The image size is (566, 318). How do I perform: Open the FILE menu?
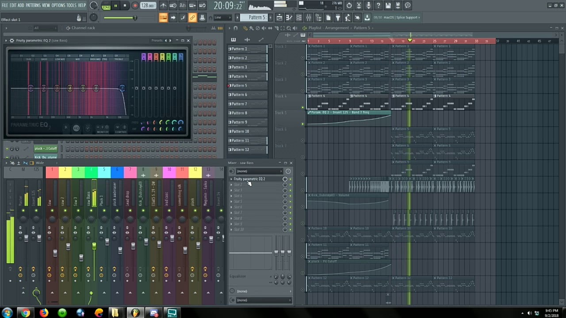point(5,5)
